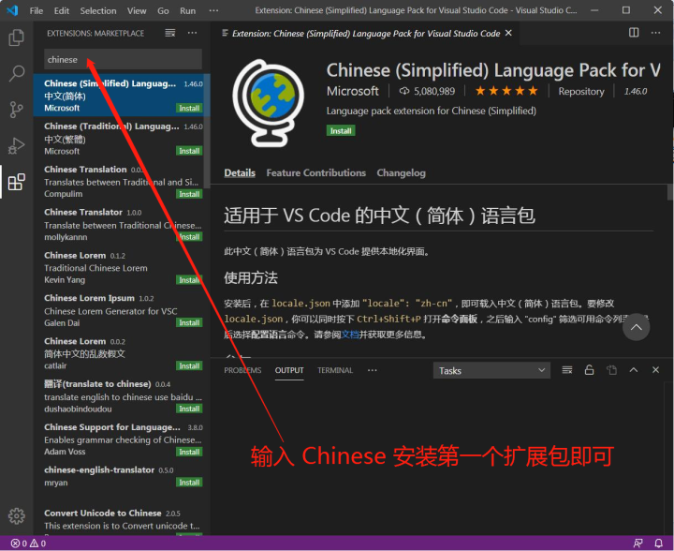This screenshot has width=674, height=551.
Task: Open Extensions panel more actions menu
Action: (192, 33)
